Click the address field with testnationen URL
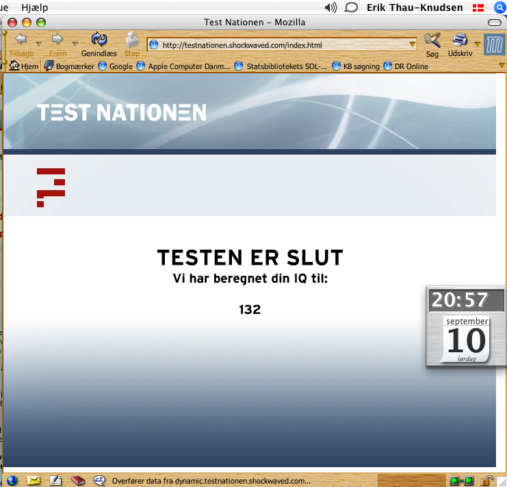Image resolution: width=507 pixels, height=487 pixels. coord(282,44)
